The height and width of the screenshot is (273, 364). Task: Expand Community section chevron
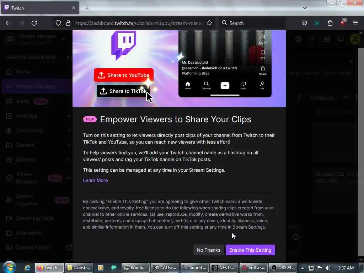coord(69,130)
